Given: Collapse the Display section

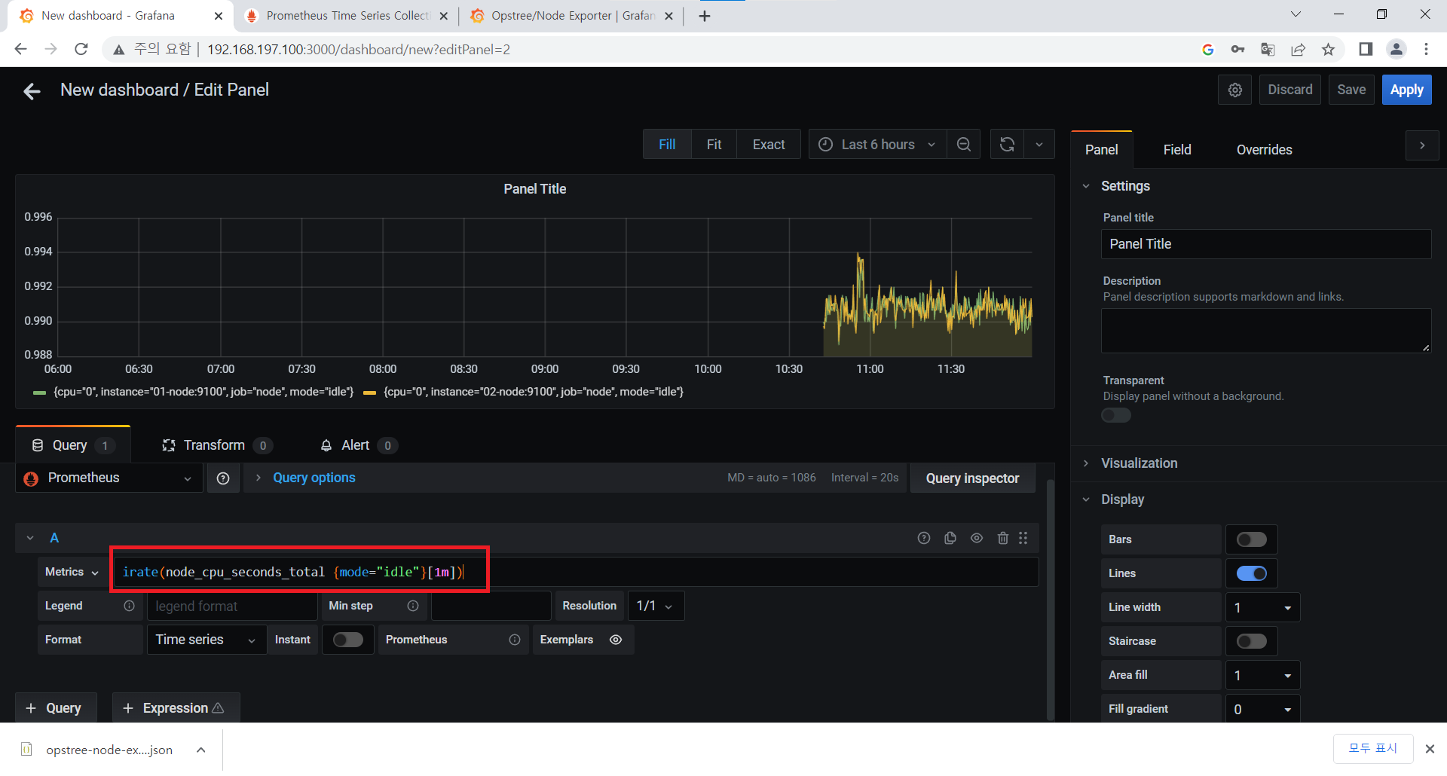Looking at the screenshot, I should click(1122, 500).
